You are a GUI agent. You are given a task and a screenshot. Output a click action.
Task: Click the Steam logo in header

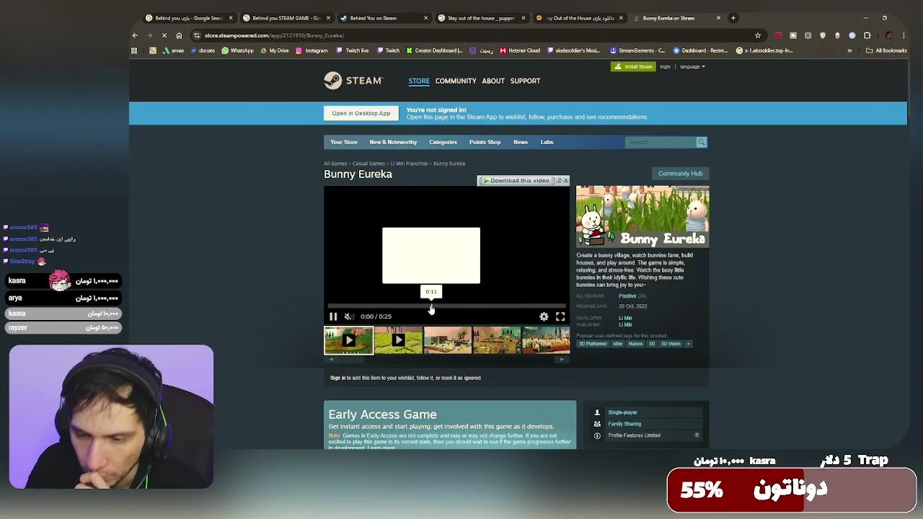point(353,81)
